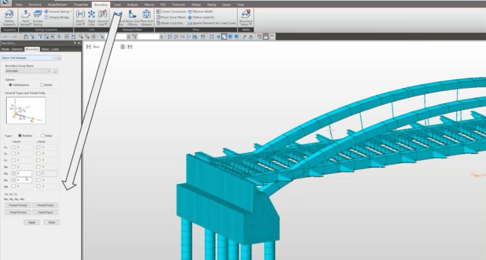Click the i-Node My value field
Image resolution: width=486 pixels, height=260 pixels.
coord(24,174)
